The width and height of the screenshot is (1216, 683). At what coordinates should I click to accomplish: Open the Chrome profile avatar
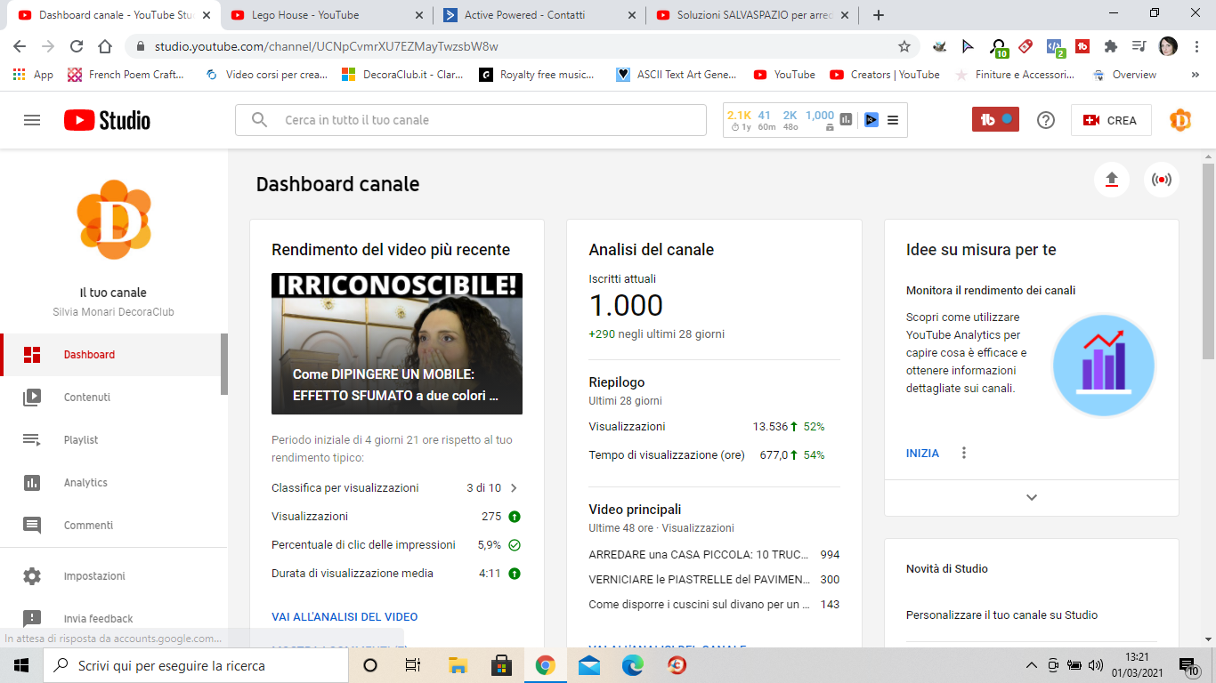1168,46
